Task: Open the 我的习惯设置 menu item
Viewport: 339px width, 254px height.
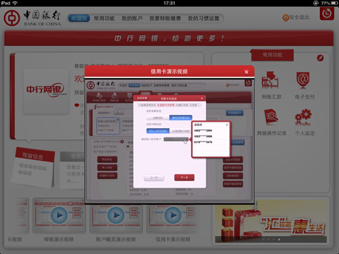Action: pos(203,18)
